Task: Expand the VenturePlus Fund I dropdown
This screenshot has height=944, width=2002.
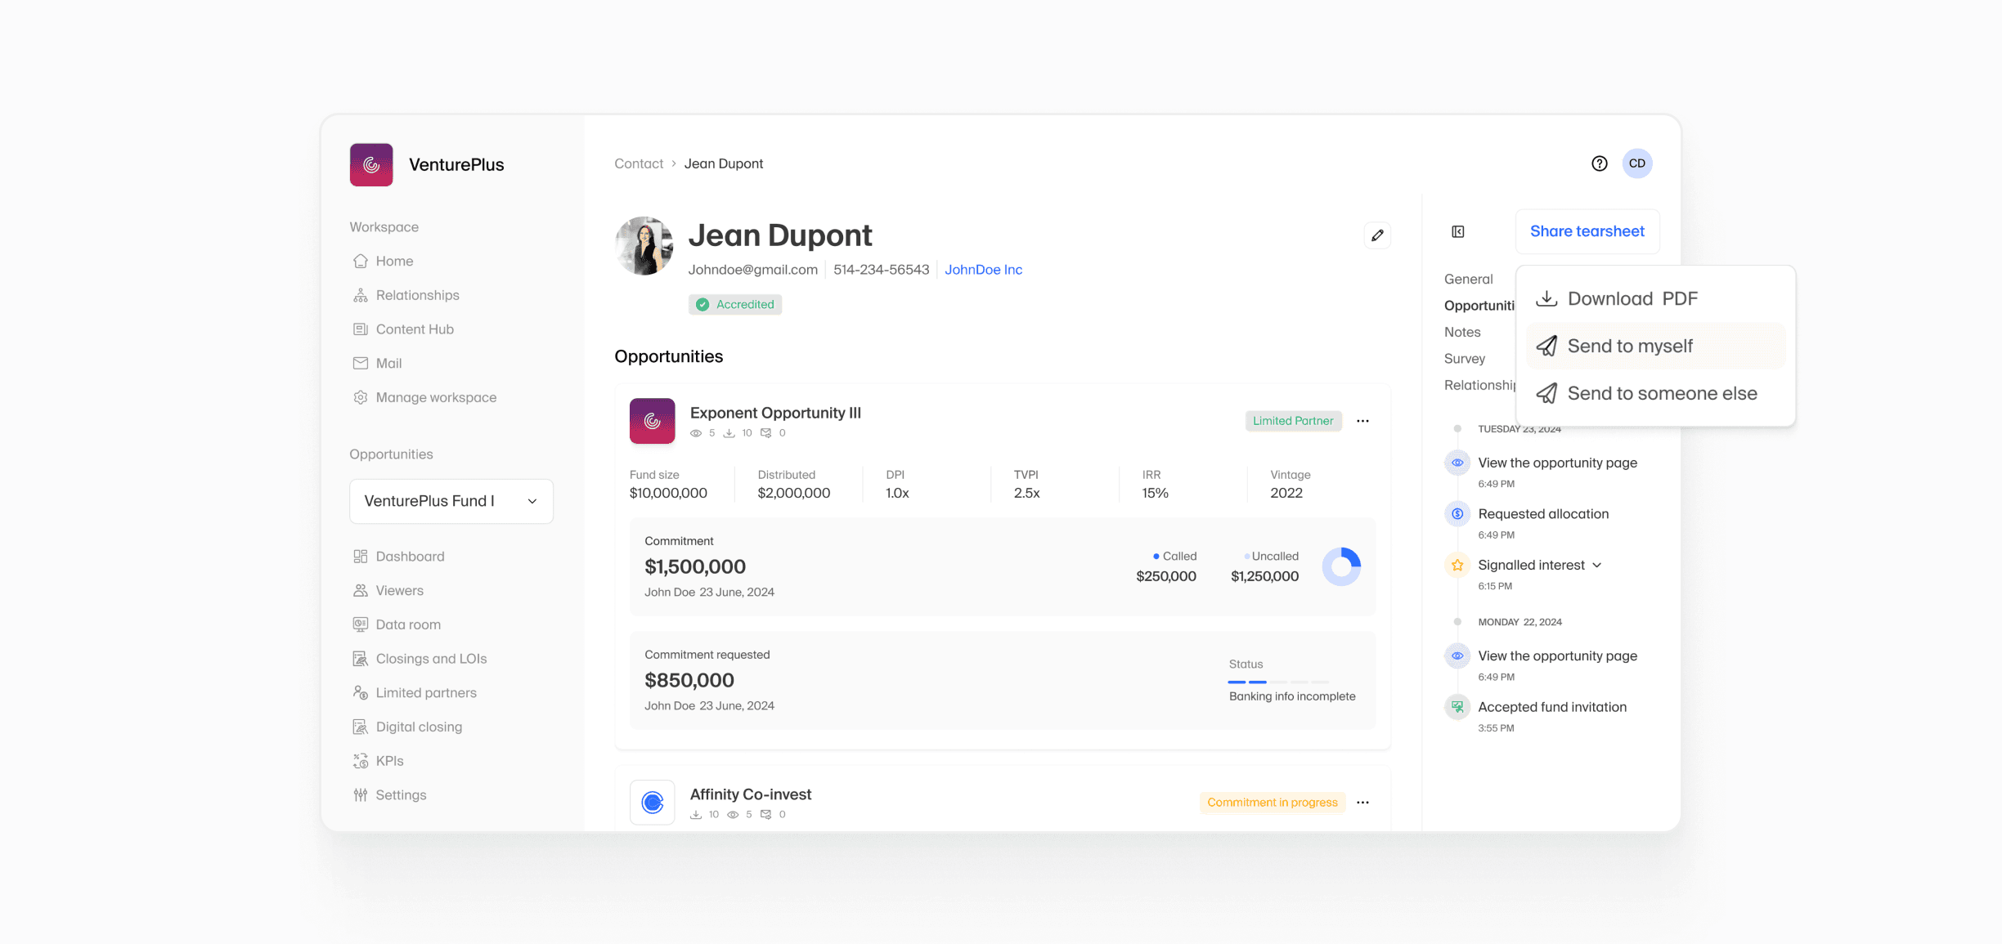Action: coord(451,501)
